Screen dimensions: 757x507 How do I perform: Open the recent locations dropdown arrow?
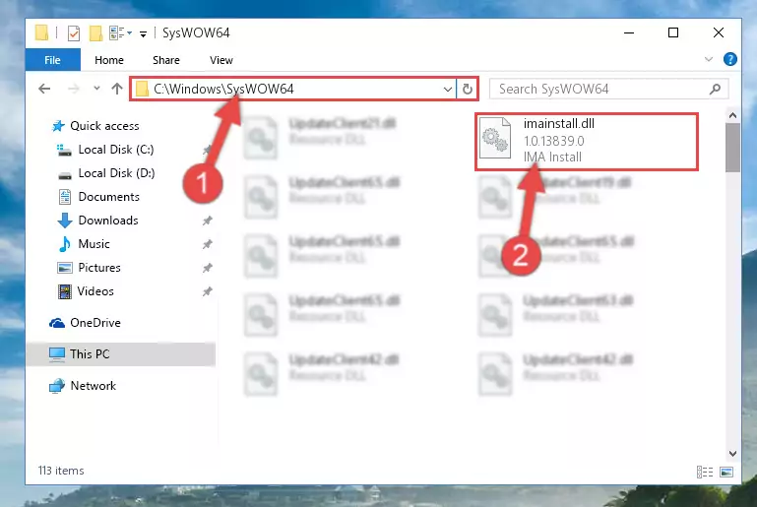click(x=96, y=89)
